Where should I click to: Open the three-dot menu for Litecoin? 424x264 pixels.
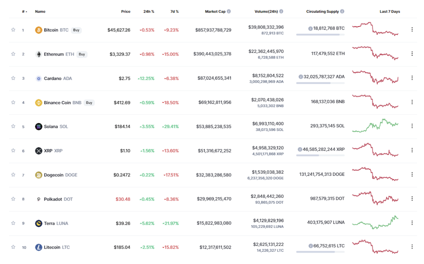[x=412, y=247]
